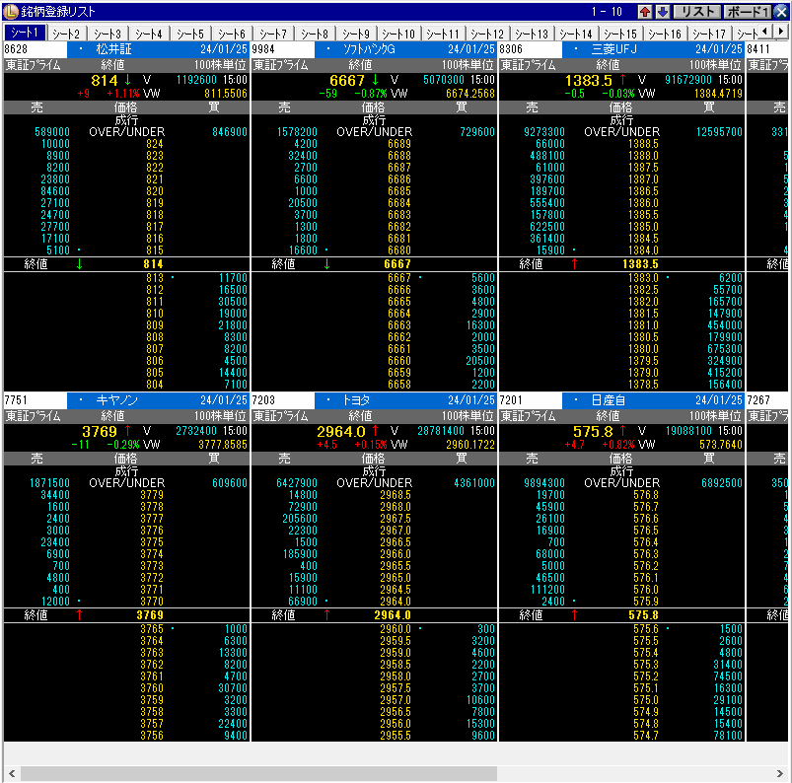The image size is (792, 783).
Task: Open the リスト view button
Action: click(x=697, y=12)
